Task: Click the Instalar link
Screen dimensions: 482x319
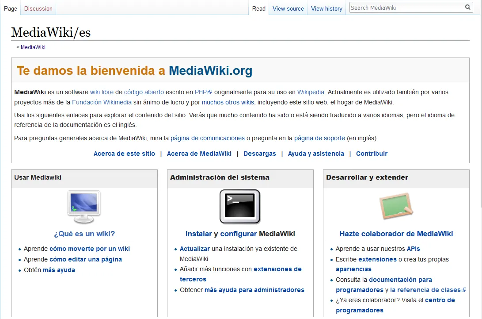Action: click(198, 234)
